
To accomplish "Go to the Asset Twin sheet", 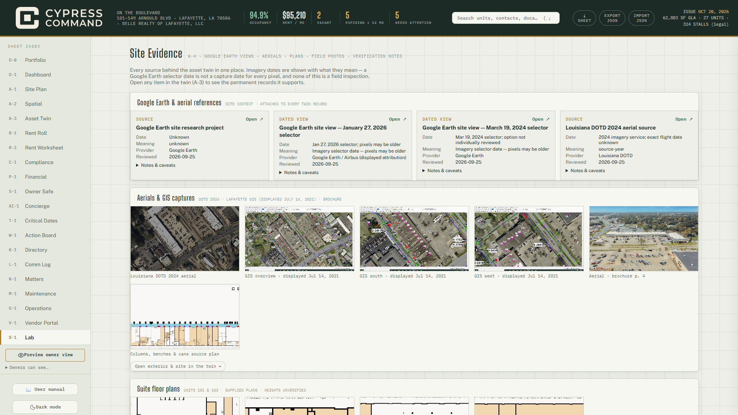I will point(45,118).
